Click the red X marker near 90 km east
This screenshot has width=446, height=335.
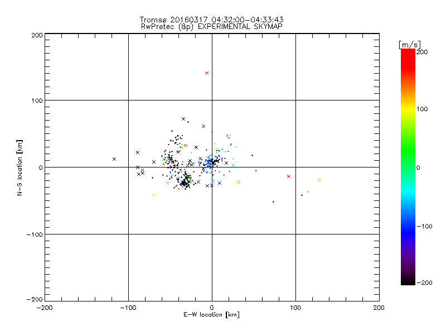289,176
